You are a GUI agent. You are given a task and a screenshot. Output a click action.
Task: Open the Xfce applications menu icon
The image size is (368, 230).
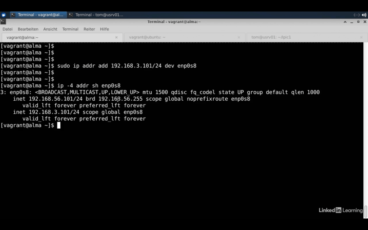(4, 15)
